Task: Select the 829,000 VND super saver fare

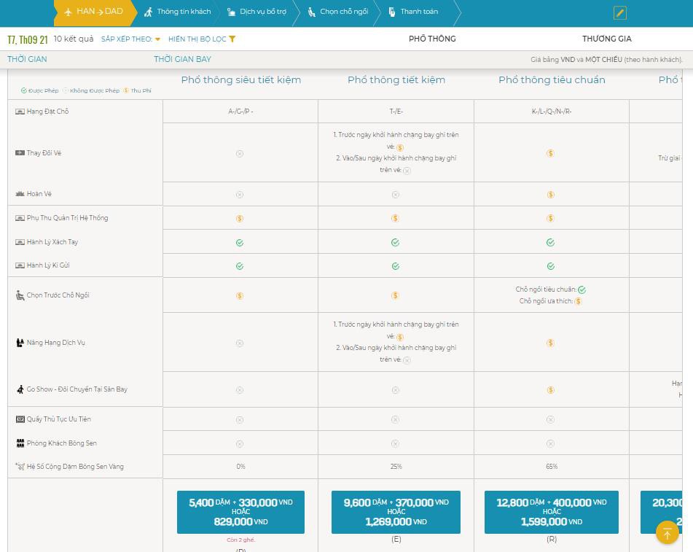Action: [240, 512]
